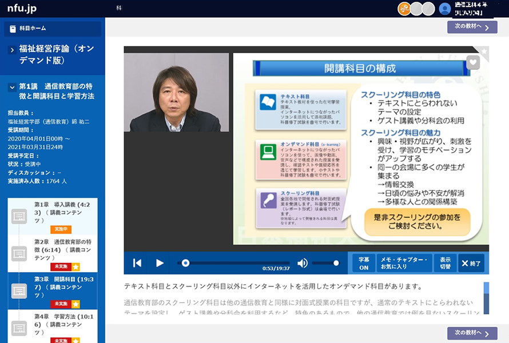Click the second gray badge circle in header
This screenshot has height=343, width=509.
[428, 9]
